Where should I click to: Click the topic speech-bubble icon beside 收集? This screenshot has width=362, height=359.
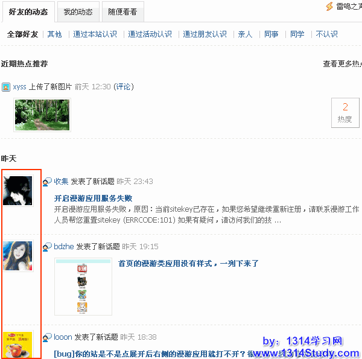pyautogui.click(x=47, y=182)
